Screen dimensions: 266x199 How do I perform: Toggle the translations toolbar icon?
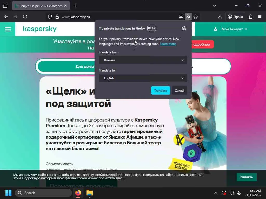(188, 17)
